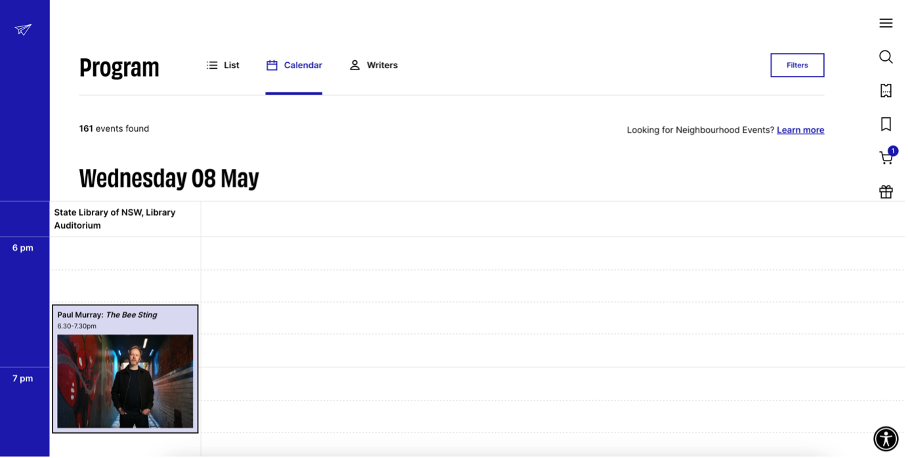The height and width of the screenshot is (458, 908).
Task: Open the search magnifier icon
Action: [x=886, y=57]
